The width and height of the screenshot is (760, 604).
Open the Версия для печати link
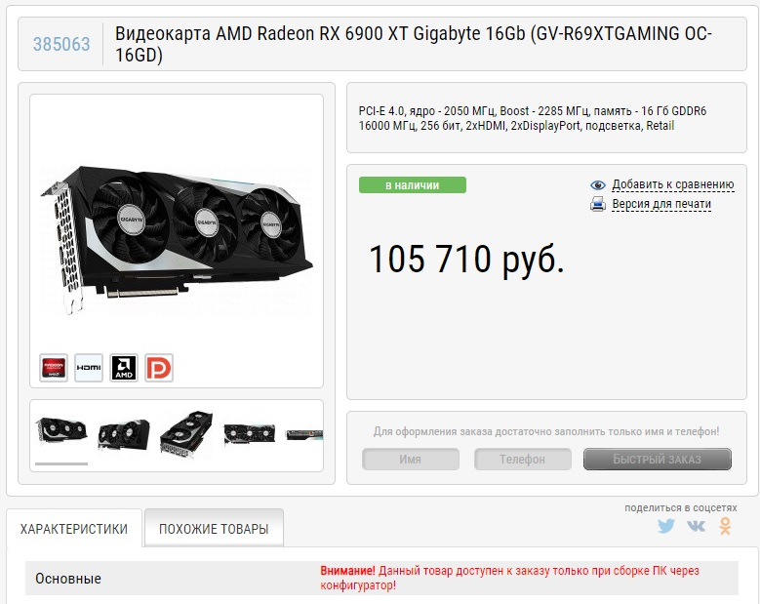(661, 204)
